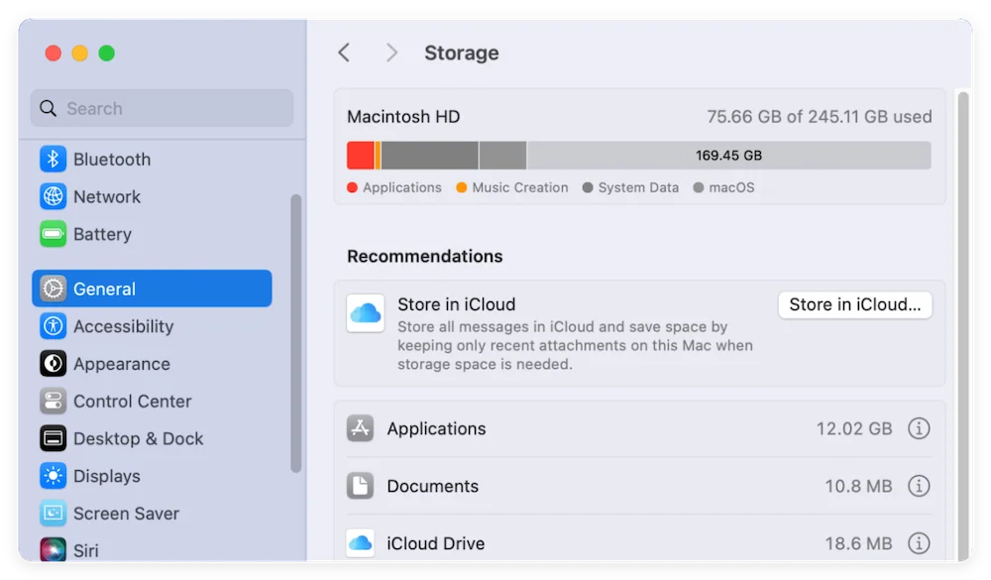991x580 pixels.
Task: Click the orange Music Creation legend dot
Action: pos(462,187)
